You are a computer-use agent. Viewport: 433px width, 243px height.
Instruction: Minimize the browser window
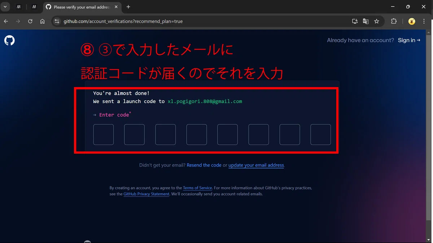392,7
